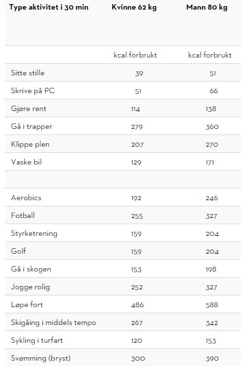Click the 'Sykling i turfart' label
This screenshot has width=247, height=373.
click(37, 340)
